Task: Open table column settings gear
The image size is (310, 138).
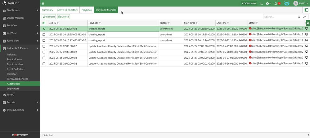Action: [x=308, y=23]
